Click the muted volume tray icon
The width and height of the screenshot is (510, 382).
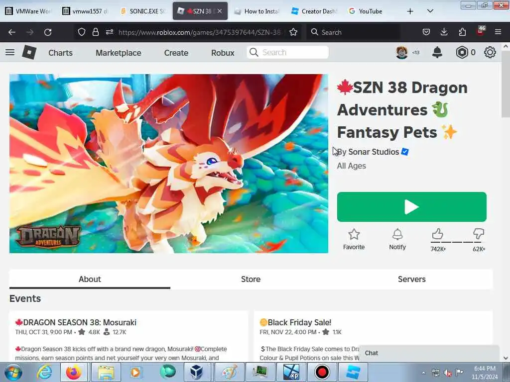[x=448, y=373]
